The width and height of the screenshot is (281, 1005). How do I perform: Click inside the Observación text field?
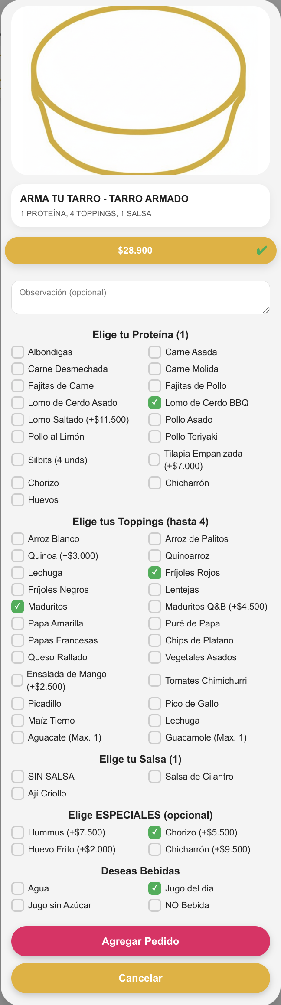point(140,297)
